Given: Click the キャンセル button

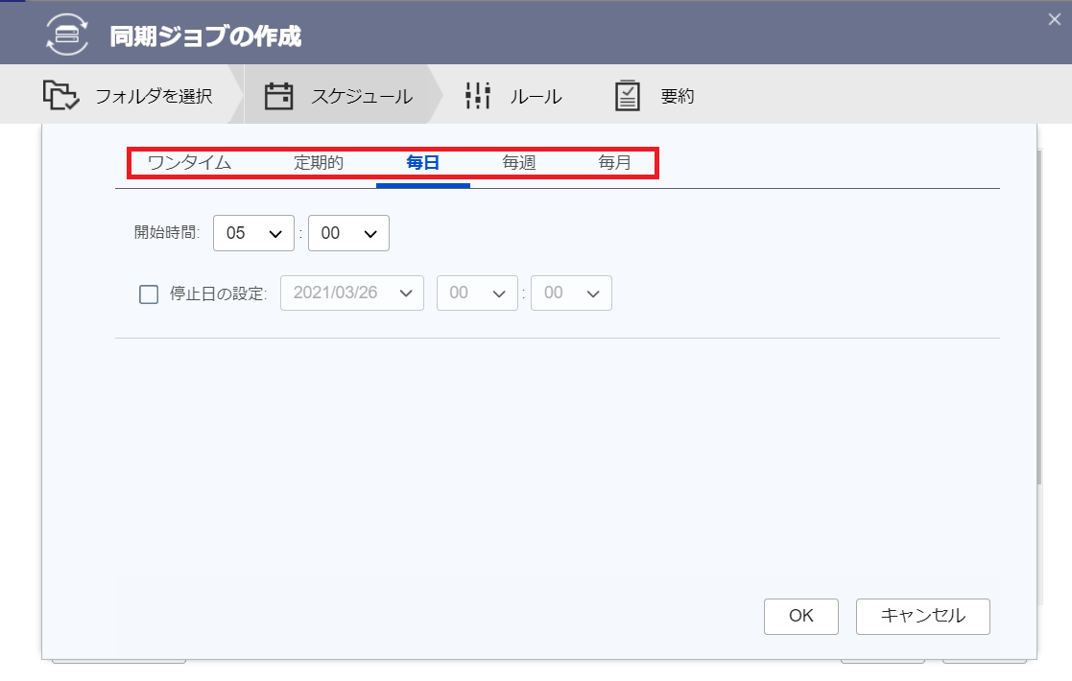Looking at the screenshot, I should (923, 616).
